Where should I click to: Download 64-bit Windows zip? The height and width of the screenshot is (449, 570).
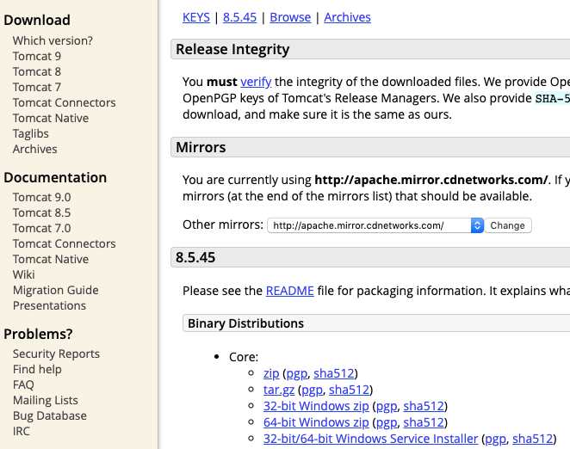[x=316, y=422]
